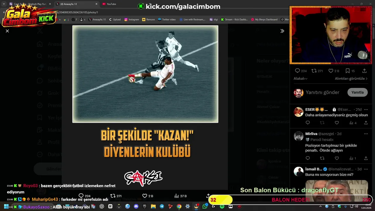This screenshot has width=375, height=211.
Task: Open more options on Mirliva's reply
Action: click(x=366, y=134)
